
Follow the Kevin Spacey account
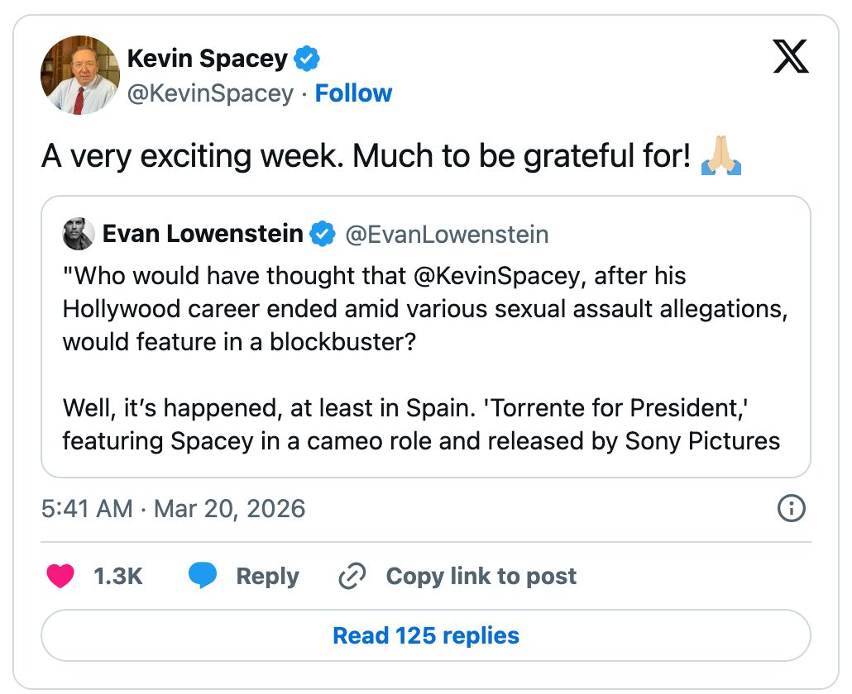(353, 93)
